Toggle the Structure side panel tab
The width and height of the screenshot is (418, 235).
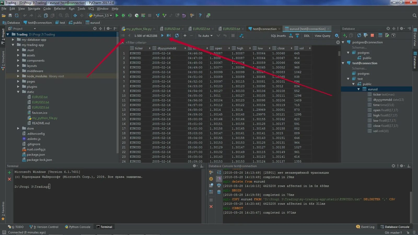tap(3, 61)
